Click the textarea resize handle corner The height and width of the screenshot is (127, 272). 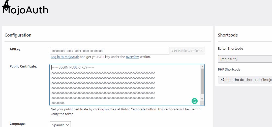202,104
